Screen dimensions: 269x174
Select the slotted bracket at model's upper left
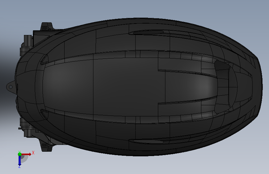tap(47, 26)
